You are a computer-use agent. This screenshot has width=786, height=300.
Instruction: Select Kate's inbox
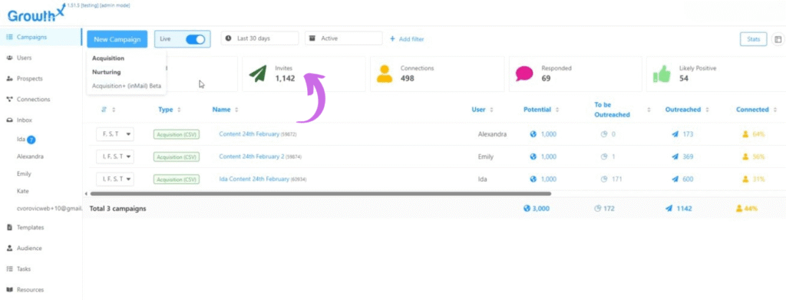point(22,191)
